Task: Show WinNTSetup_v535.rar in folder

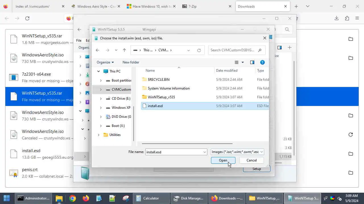Action: pos(351,39)
